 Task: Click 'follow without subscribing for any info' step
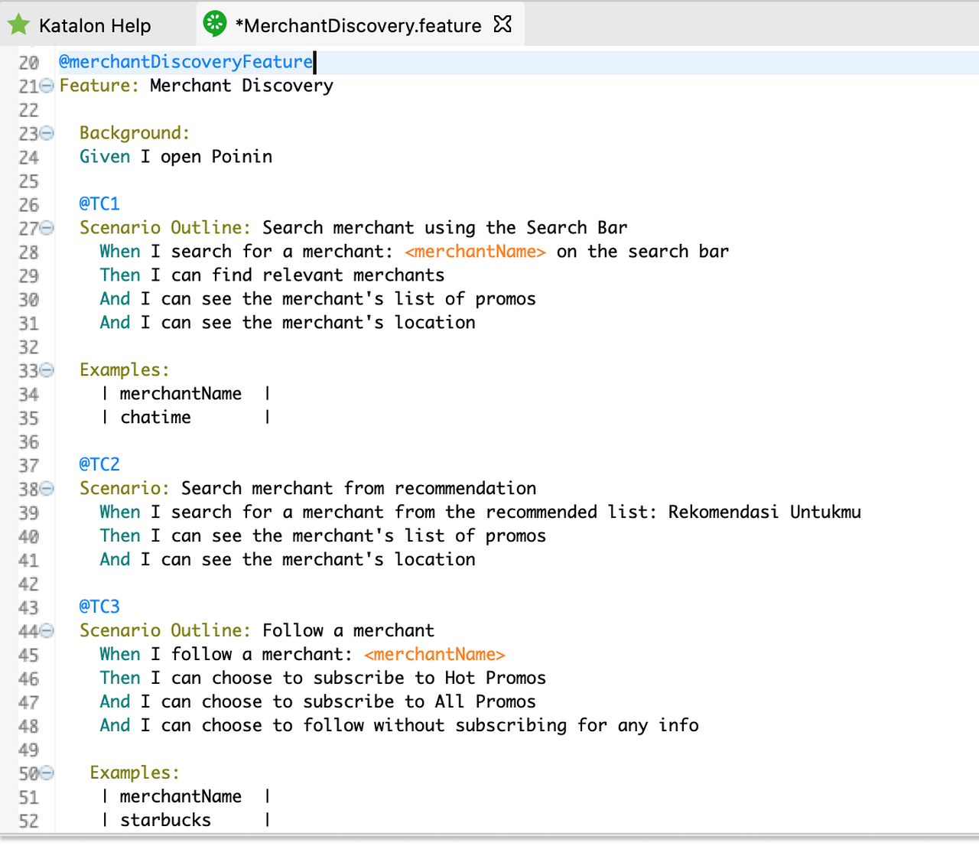tap(399, 726)
